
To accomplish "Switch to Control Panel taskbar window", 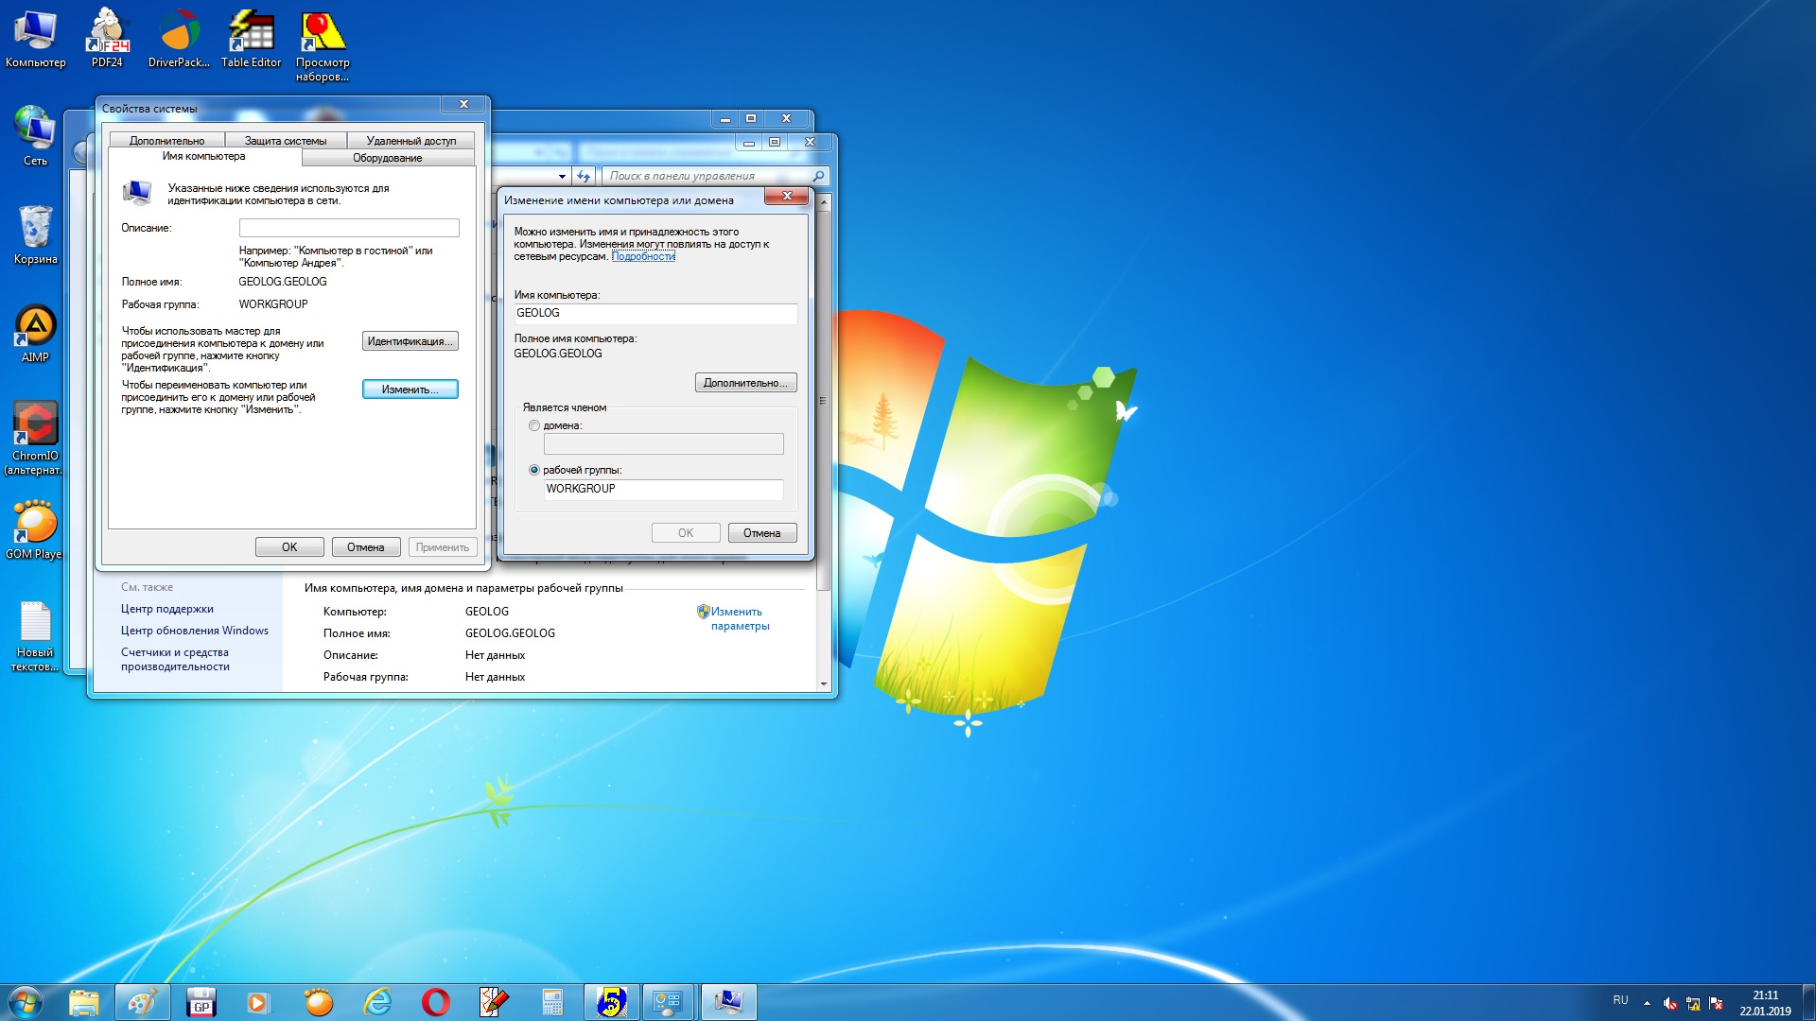I will tap(669, 1002).
